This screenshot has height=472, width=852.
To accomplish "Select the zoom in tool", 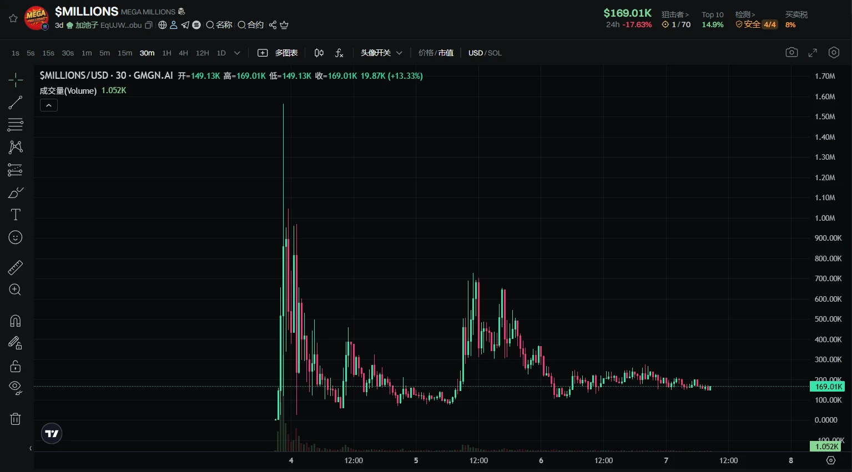I will pyautogui.click(x=16, y=290).
